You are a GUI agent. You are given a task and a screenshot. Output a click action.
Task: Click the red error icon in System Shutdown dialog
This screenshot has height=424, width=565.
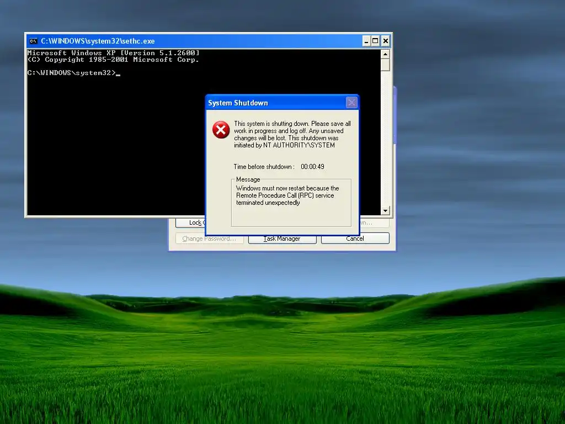pos(221,130)
